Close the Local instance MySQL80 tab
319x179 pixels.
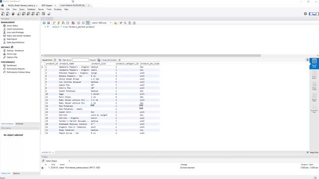tap(89, 5)
